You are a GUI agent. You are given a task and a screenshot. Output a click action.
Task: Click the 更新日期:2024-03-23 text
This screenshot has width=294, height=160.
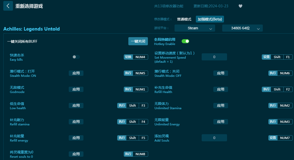(211, 6)
